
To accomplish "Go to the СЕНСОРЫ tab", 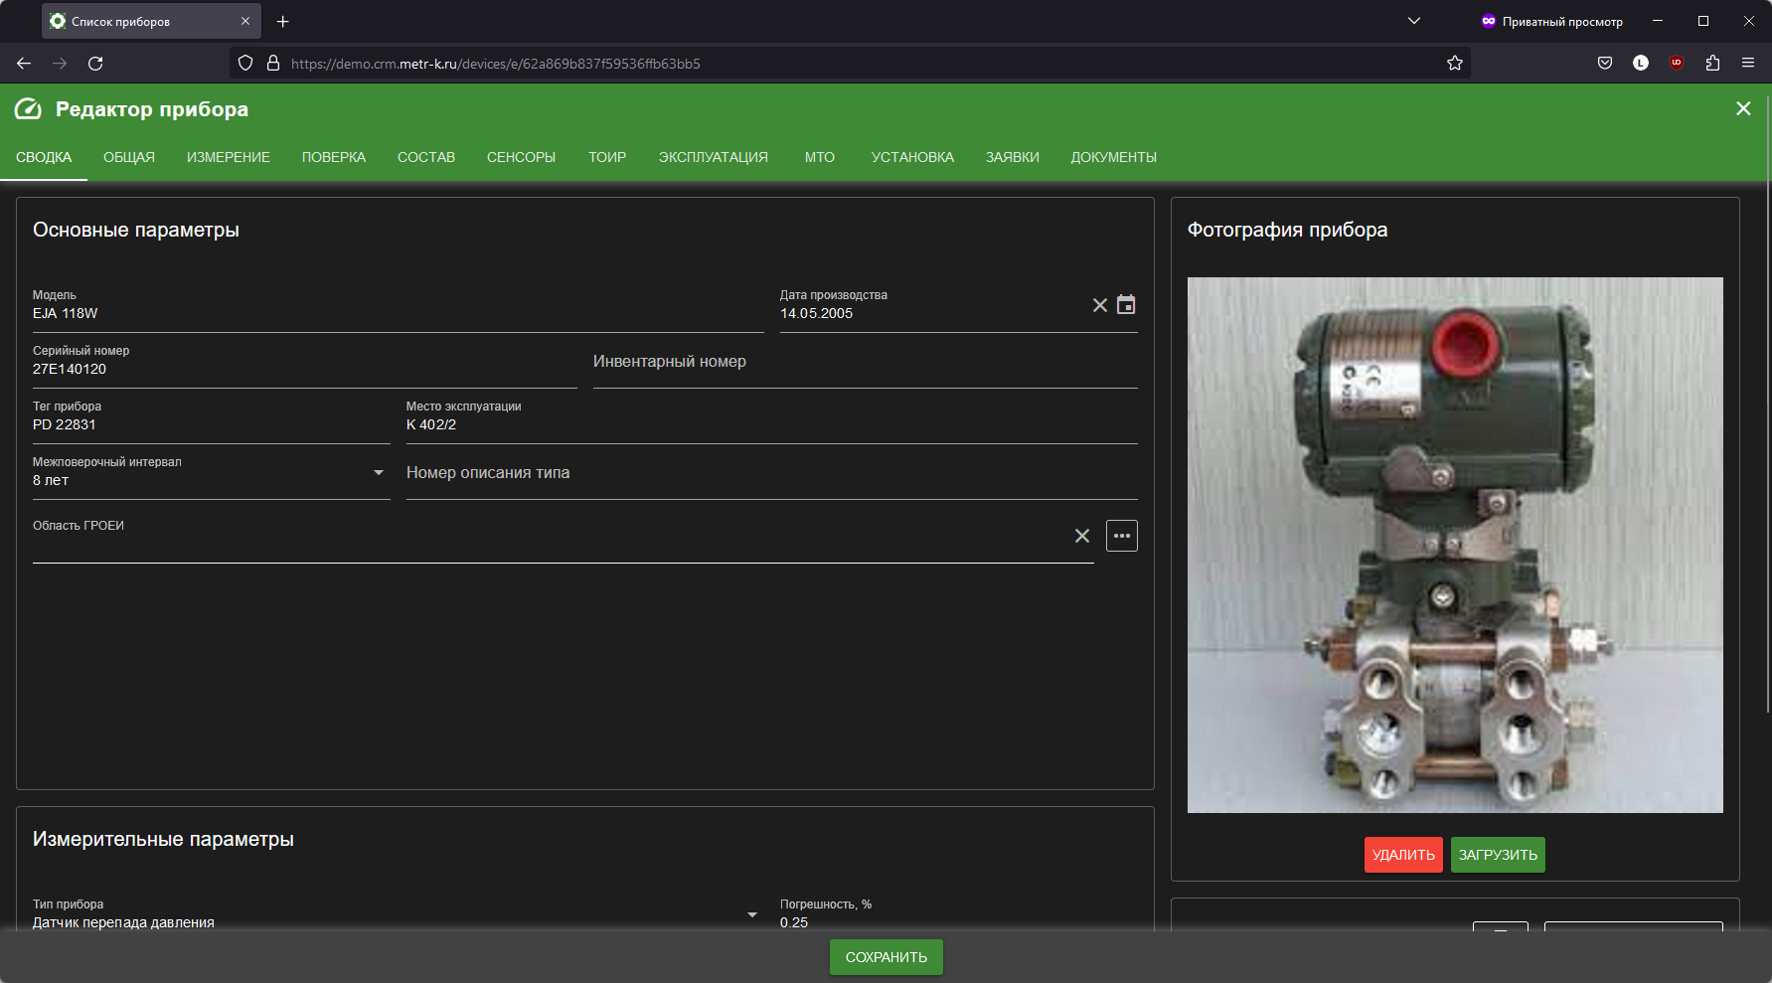I will tap(521, 157).
